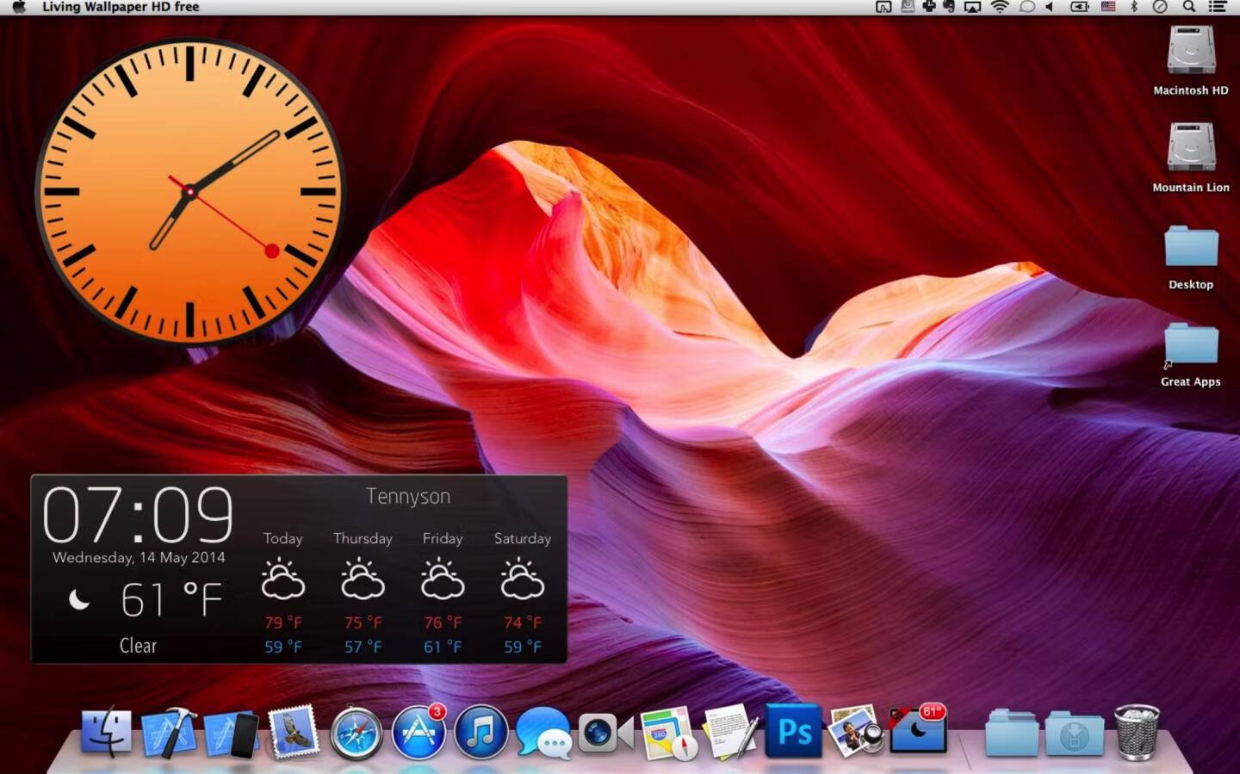Open the battery status menu
The image size is (1240, 774).
[x=1079, y=7]
